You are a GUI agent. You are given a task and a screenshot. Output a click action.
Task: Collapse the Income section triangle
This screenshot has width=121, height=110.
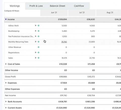tap(6, 19)
